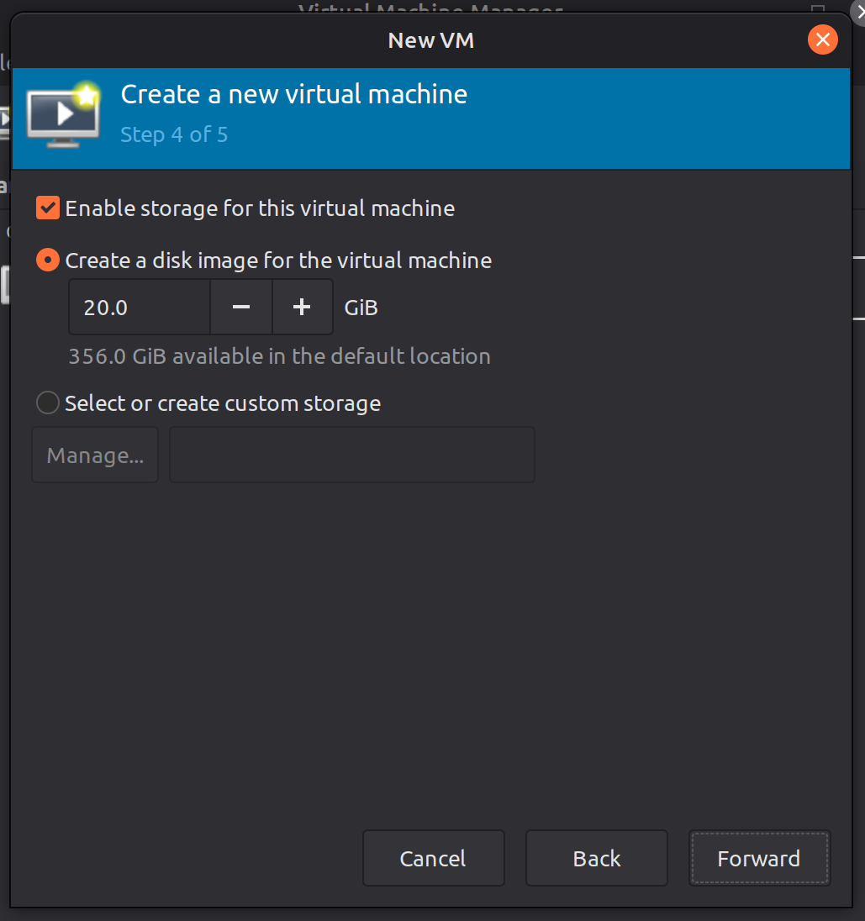Click the 'Step 4 of 5' subtitle
Screen dimensions: 865x921
point(174,134)
